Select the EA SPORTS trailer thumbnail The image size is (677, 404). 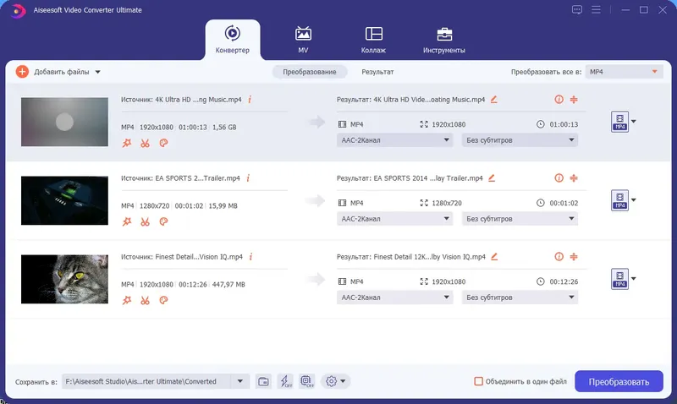(65, 200)
